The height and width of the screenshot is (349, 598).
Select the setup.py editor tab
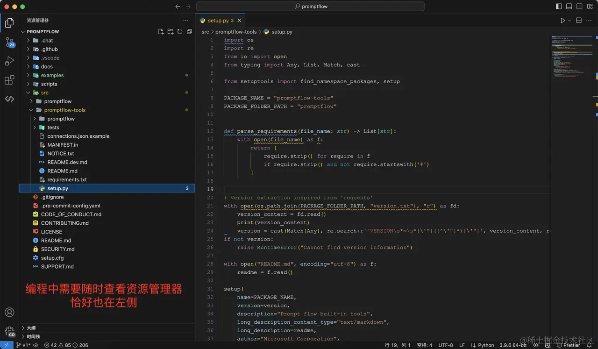click(221, 21)
